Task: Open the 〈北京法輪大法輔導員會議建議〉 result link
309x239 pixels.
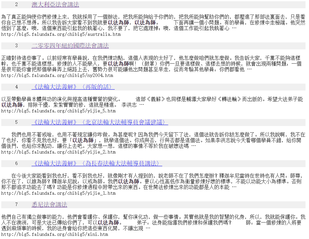Action: pos(100,123)
